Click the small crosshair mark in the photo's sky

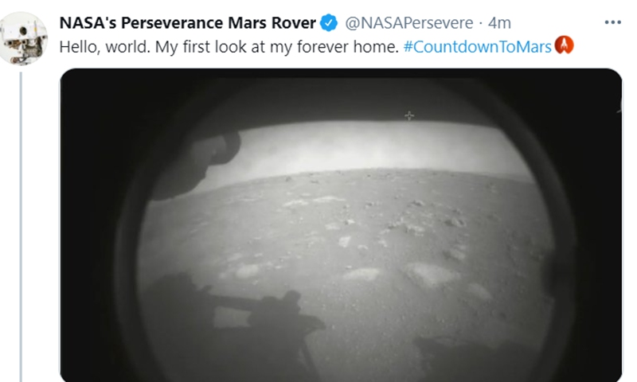[409, 115]
